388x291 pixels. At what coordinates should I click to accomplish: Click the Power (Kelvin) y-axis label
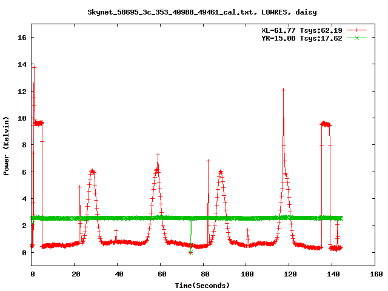pos(6,146)
